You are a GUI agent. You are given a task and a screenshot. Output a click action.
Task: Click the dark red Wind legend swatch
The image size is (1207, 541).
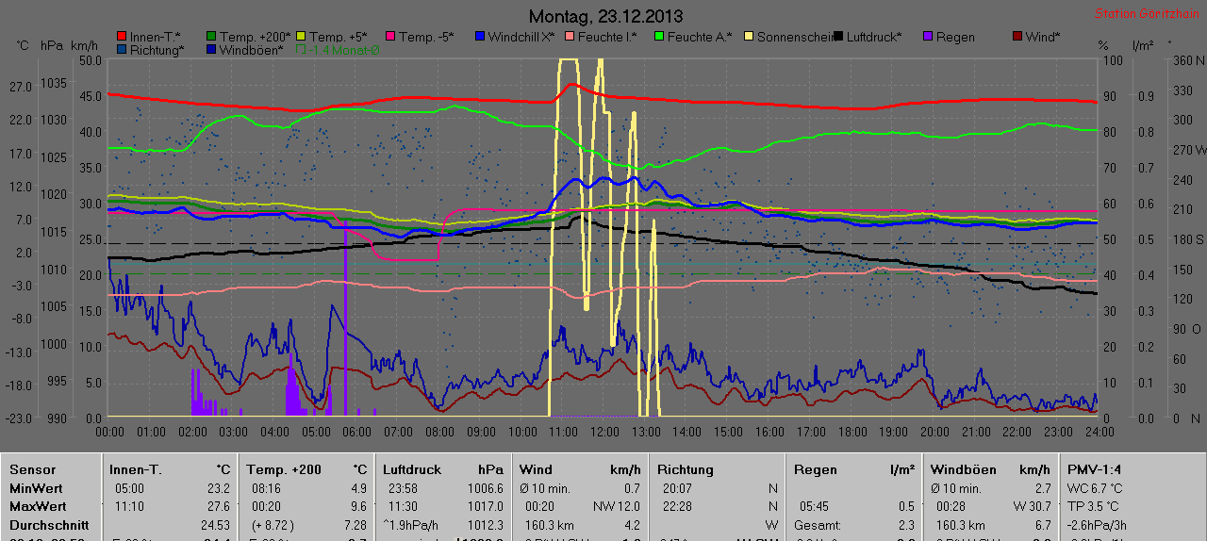1017,37
